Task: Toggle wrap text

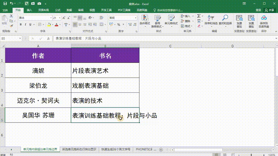Action: 101,18
